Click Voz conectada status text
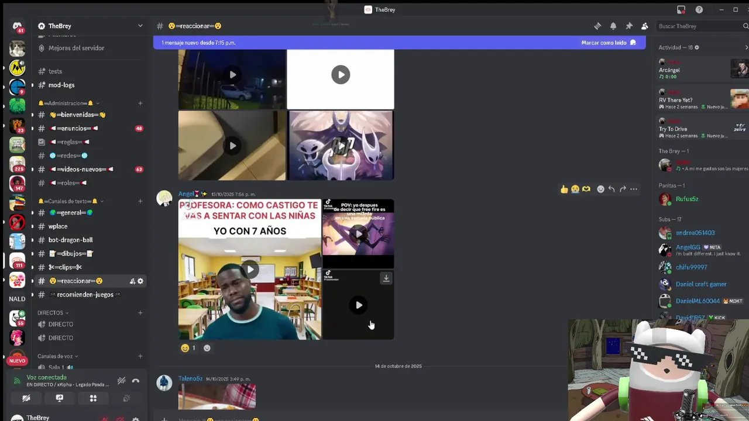 [47, 377]
